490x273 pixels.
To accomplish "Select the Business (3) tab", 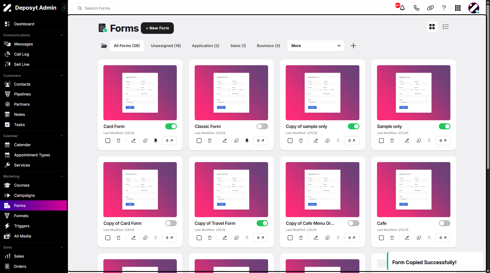I will click(x=268, y=46).
